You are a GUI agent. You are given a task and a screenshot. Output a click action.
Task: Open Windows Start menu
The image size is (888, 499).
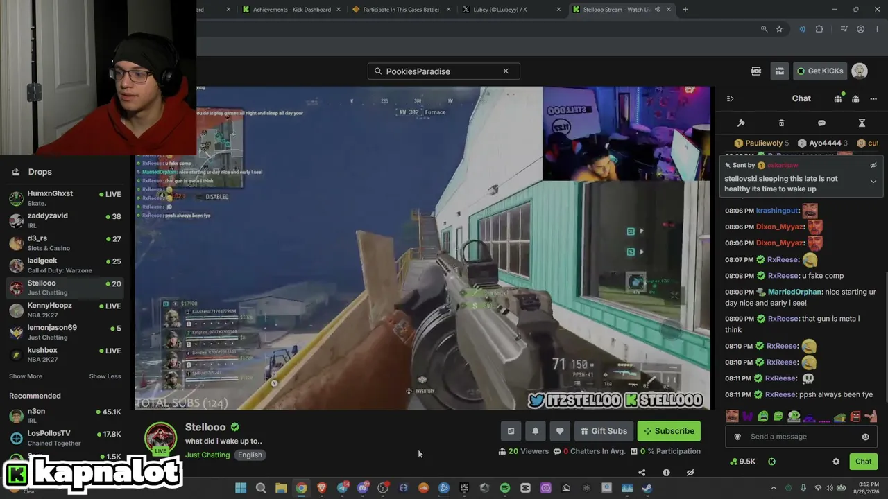pos(241,488)
